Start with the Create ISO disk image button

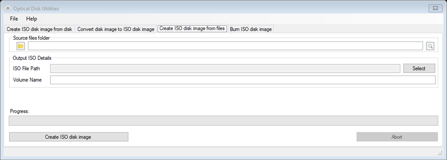68,137
